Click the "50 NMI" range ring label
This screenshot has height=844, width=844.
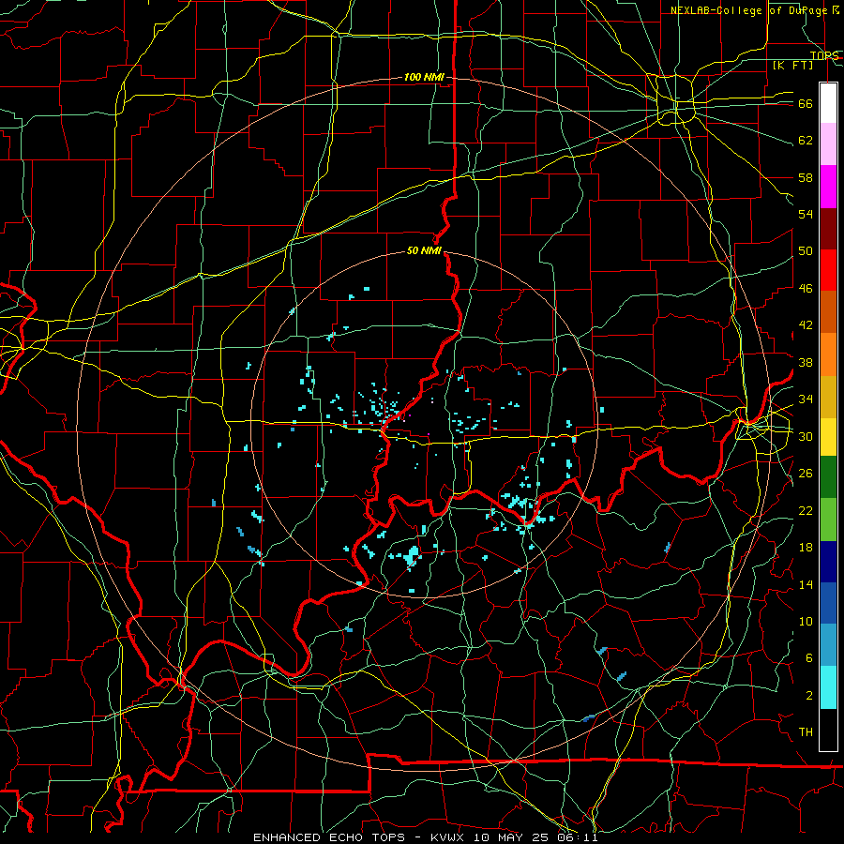[x=424, y=250]
